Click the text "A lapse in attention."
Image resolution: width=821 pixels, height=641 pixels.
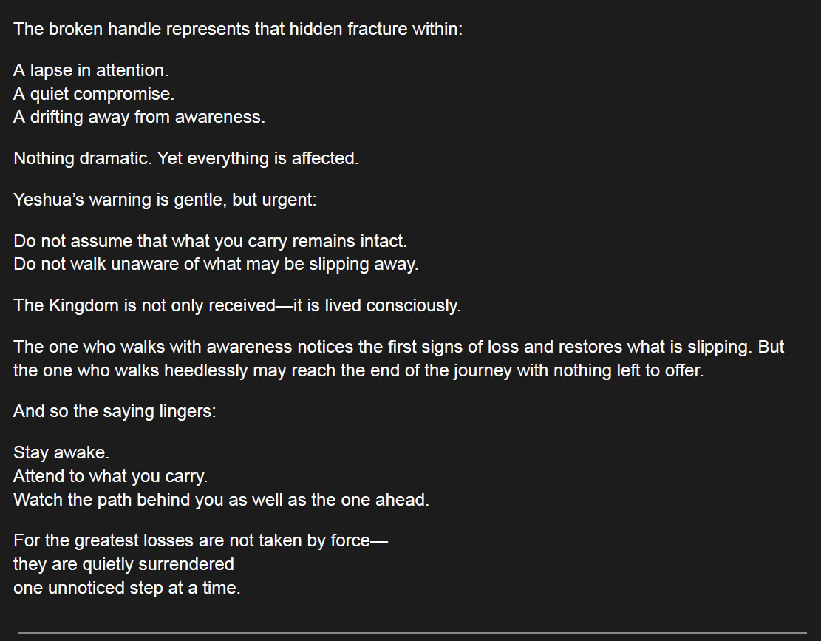pyautogui.click(x=91, y=71)
